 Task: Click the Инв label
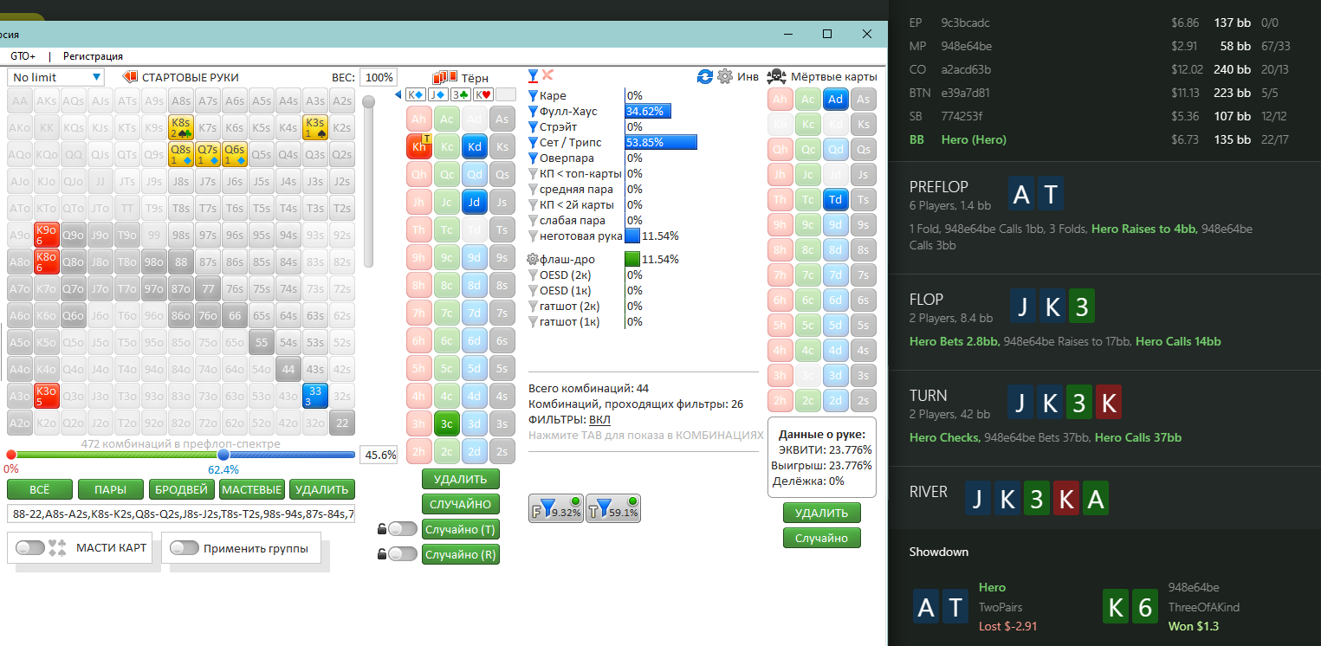tap(748, 77)
